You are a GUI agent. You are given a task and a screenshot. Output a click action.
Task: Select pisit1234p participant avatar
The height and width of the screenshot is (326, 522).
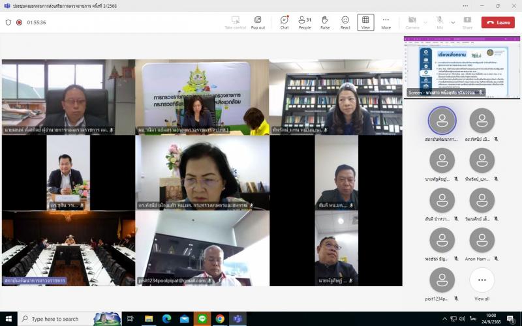(442, 280)
